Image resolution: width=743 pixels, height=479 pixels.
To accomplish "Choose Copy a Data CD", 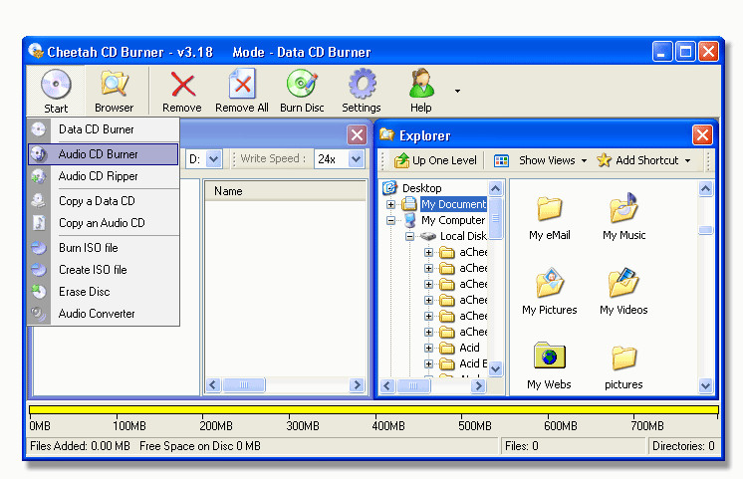I will [104, 201].
